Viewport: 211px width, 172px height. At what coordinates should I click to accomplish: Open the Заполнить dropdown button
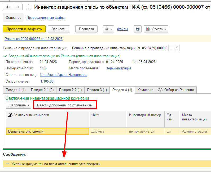click(x=19, y=105)
